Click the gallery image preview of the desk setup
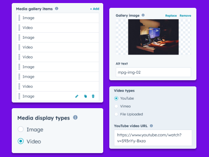209x157 pixels. point(153,37)
